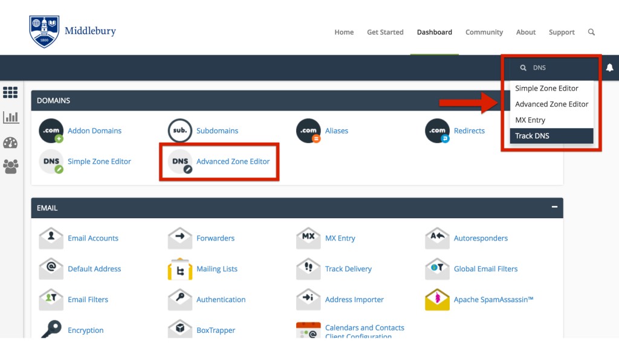Open the statistics bar chart sidebar icon
Image resolution: width=619 pixels, height=348 pixels.
coord(10,117)
